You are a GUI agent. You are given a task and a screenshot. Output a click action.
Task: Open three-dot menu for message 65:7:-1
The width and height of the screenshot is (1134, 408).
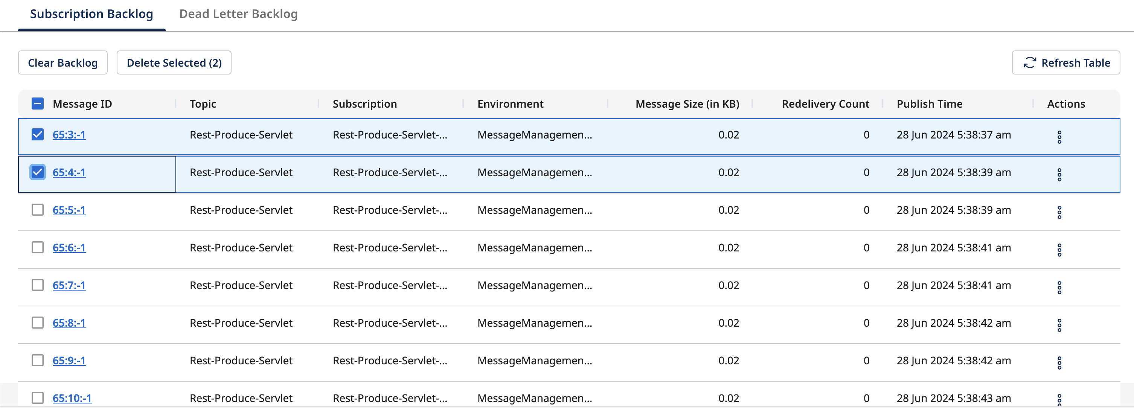point(1059,288)
